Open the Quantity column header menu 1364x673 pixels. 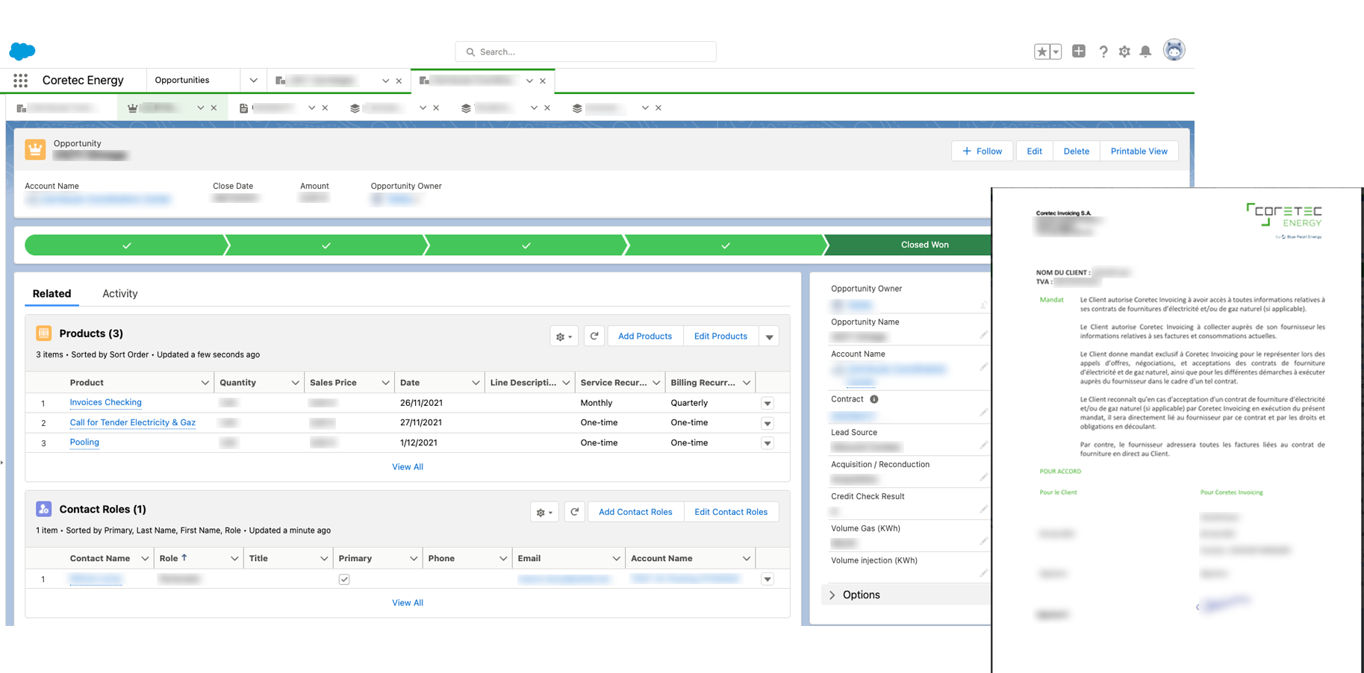pyautogui.click(x=295, y=383)
